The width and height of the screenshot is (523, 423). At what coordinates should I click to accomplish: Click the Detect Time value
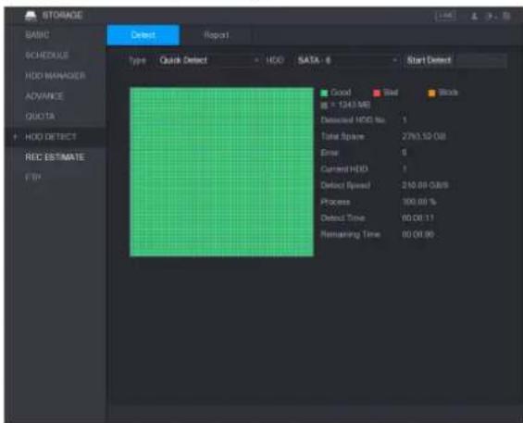(x=417, y=218)
